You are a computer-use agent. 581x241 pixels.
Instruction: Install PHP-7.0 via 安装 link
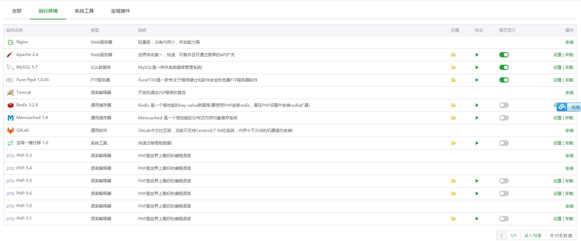569,206
